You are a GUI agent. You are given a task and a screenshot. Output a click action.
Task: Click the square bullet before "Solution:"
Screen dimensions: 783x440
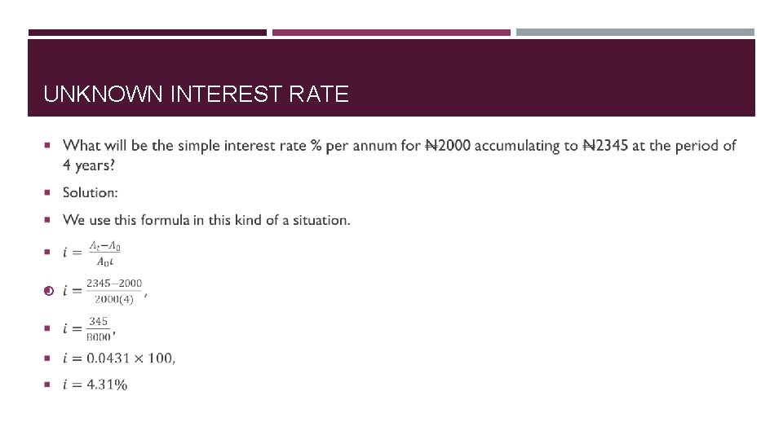pos(48,193)
